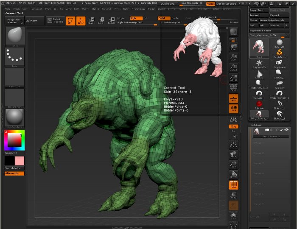This screenshot has width=297, height=229.
Task: Select the Edit mode button
Action: pos(70,20)
